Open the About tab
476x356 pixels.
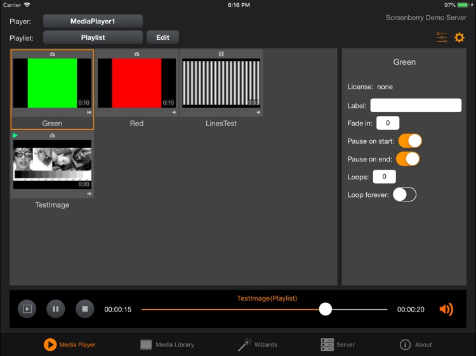tap(416, 345)
